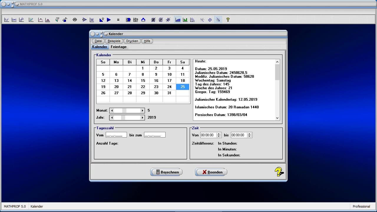Click the Vom date input field

point(116,135)
